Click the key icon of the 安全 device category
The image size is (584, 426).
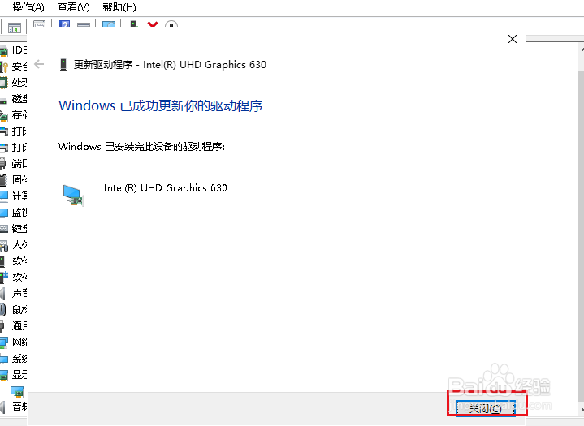click(4, 67)
